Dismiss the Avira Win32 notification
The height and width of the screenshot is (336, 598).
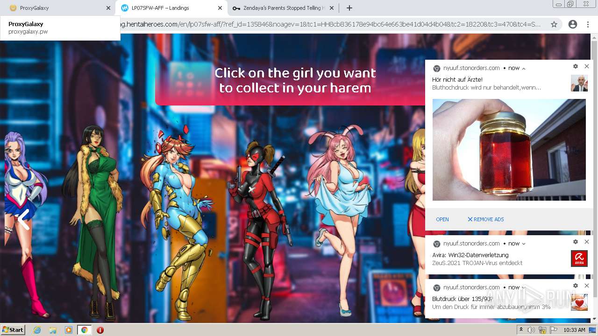click(x=587, y=242)
